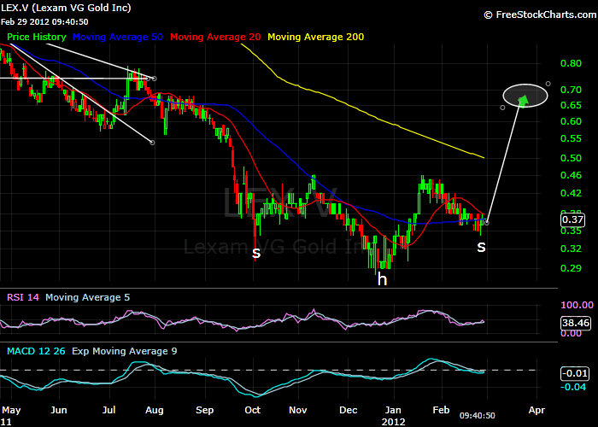Select the MACD 12 26 indicator label

[x=36, y=351]
